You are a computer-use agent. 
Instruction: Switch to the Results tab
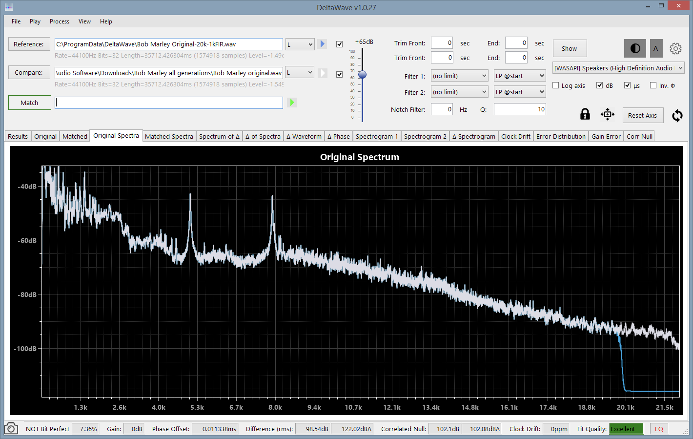click(x=18, y=136)
